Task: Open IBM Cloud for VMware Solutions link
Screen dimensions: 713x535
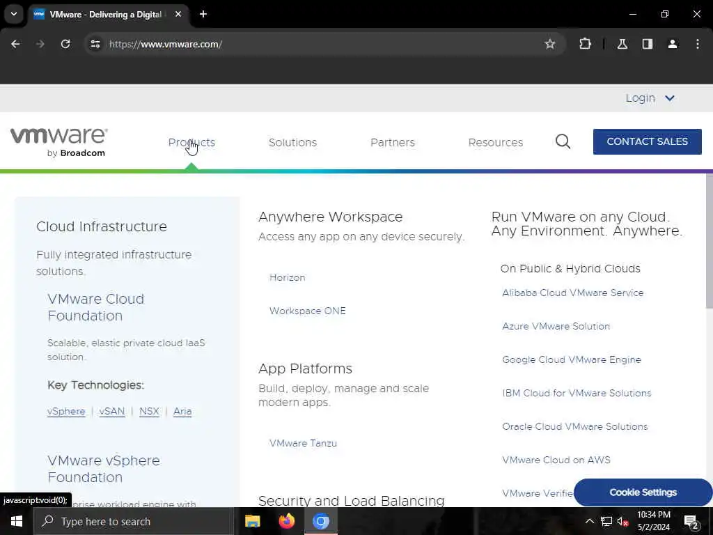Action: tap(577, 393)
